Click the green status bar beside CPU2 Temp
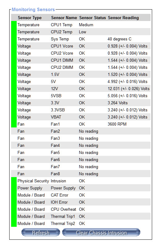 click(14, 32)
